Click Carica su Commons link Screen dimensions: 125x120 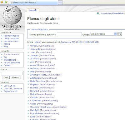tap(13, 88)
